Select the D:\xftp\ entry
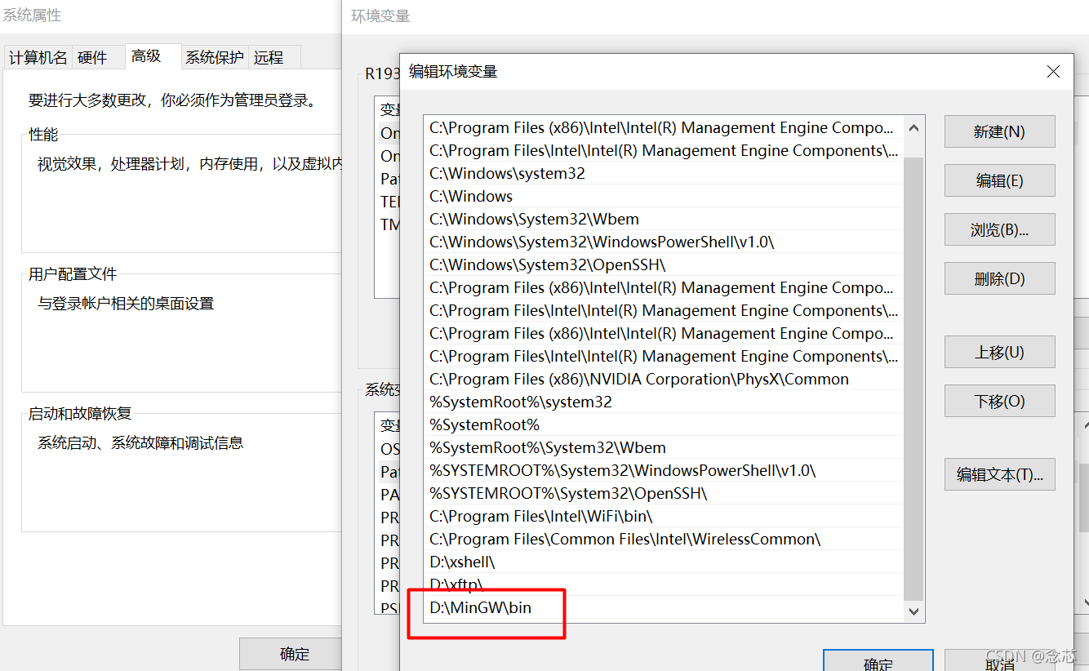The height and width of the screenshot is (671, 1089). pyautogui.click(x=663, y=584)
